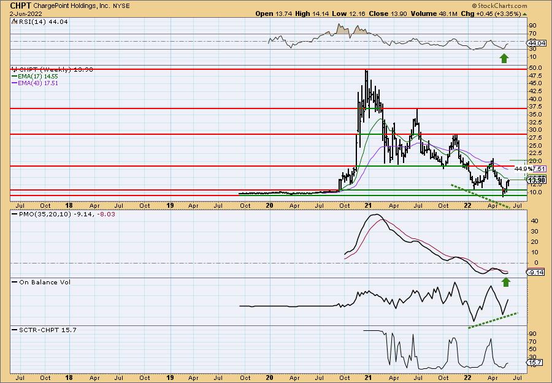Click the 70 level on the RSI axis
552x383 pixels.
pos(532,34)
